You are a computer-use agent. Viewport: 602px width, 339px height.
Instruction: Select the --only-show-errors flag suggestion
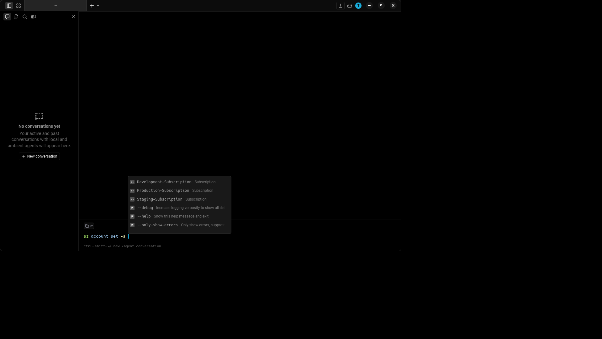[x=180, y=225]
